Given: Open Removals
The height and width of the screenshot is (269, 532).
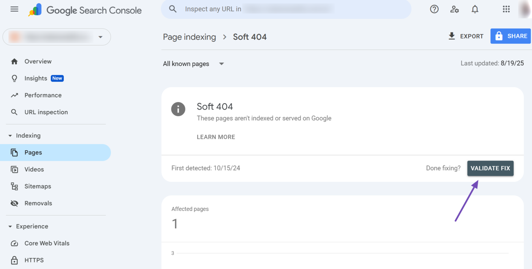Looking at the screenshot, I should click(38, 203).
